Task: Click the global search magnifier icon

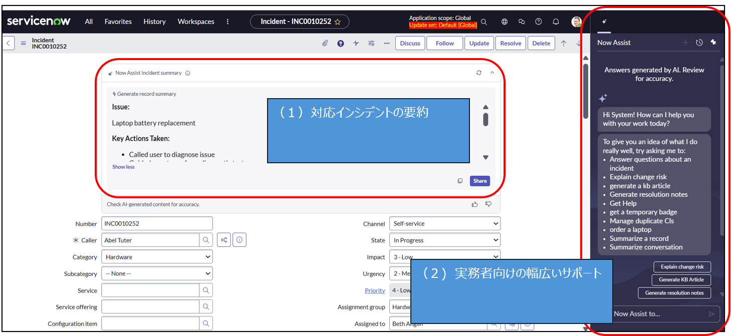Action: point(484,22)
